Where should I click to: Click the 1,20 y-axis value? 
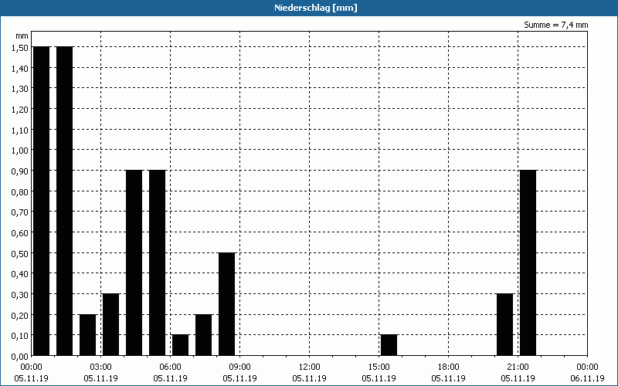(20, 110)
